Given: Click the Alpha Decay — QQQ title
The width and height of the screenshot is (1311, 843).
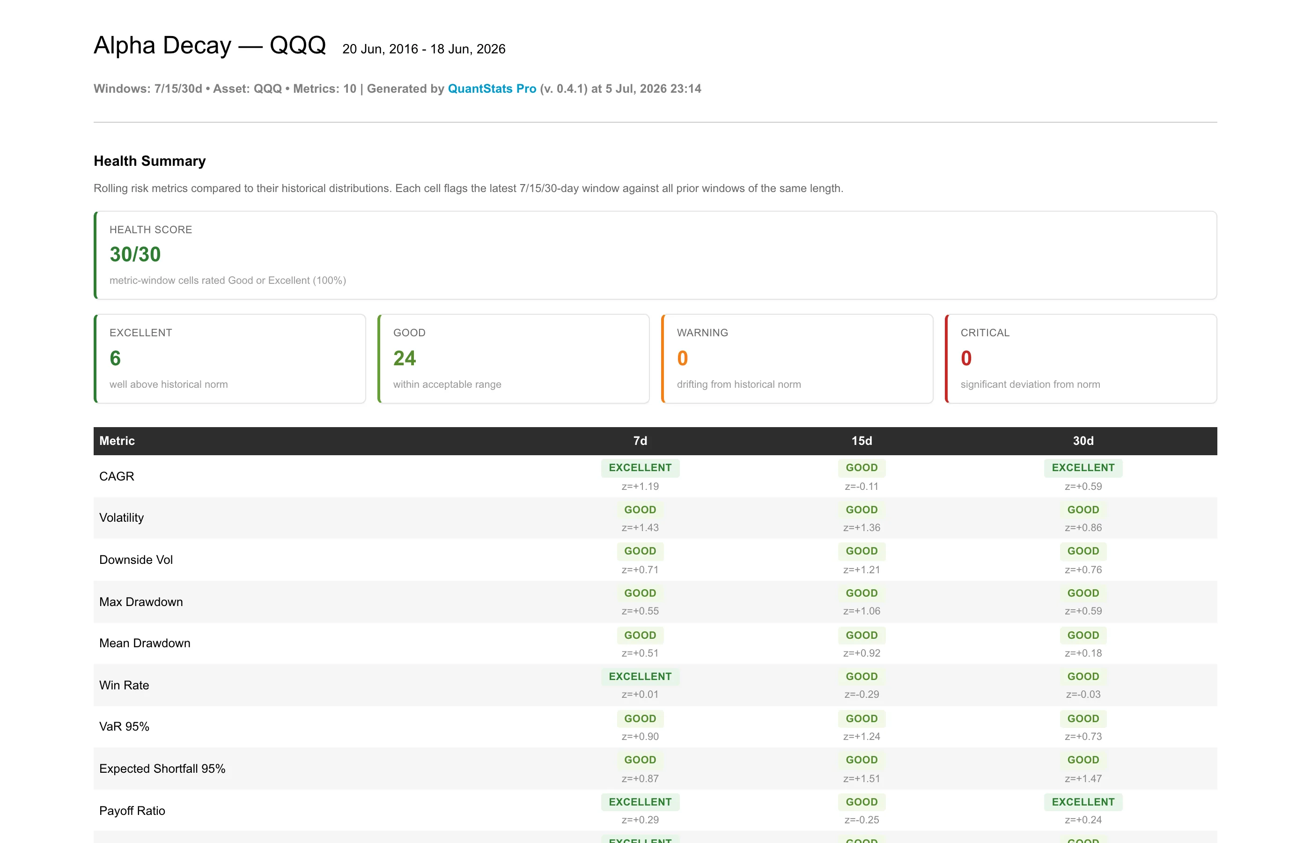Looking at the screenshot, I should [210, 45].
